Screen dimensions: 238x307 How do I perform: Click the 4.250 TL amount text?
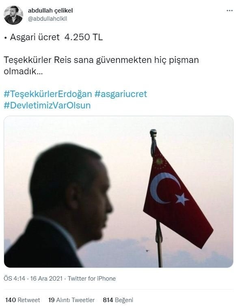tap(84, 37)
